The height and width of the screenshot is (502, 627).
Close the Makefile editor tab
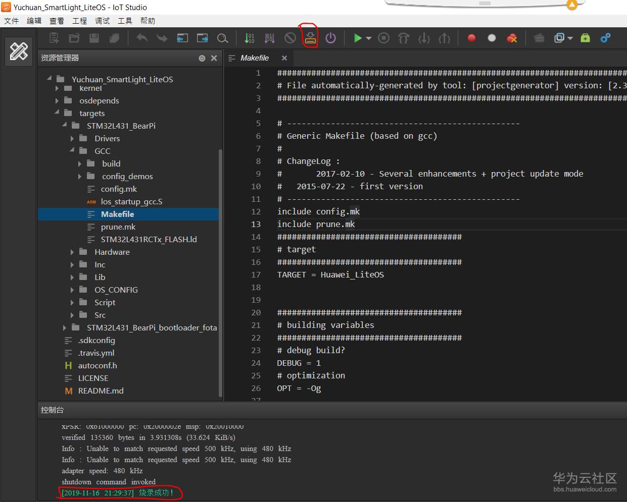click(x=284, y=58)
